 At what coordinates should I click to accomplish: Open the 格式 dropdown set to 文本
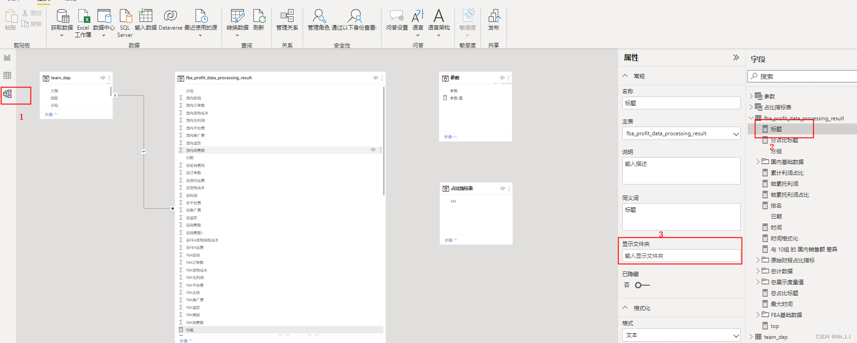tap(681, 335)
